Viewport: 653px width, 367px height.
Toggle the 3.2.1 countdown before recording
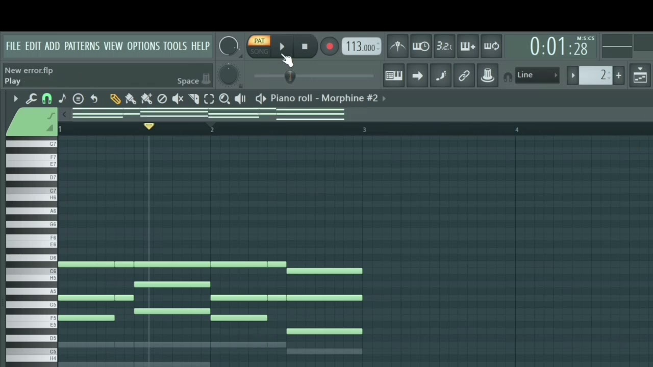coord(444,46)
